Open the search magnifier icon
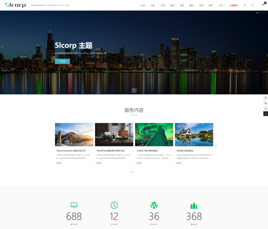268x229 pixels. (253, 5)
